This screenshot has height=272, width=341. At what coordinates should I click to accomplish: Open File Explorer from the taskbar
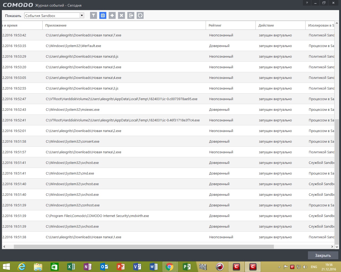pos(38,266)
